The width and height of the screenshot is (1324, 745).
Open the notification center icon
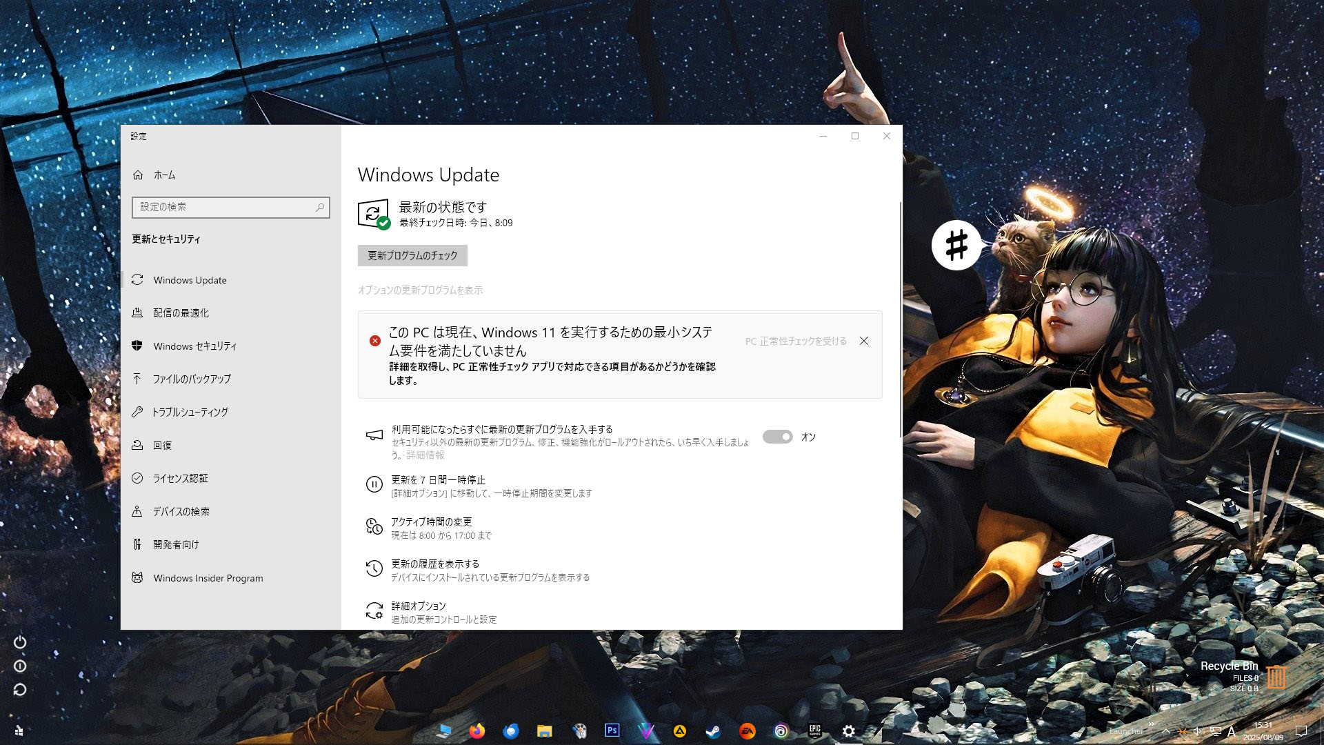pyautogui.click(x=1301, y=731)
